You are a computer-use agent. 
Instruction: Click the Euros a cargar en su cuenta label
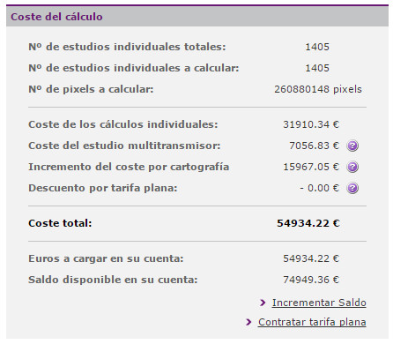point(106,258)
